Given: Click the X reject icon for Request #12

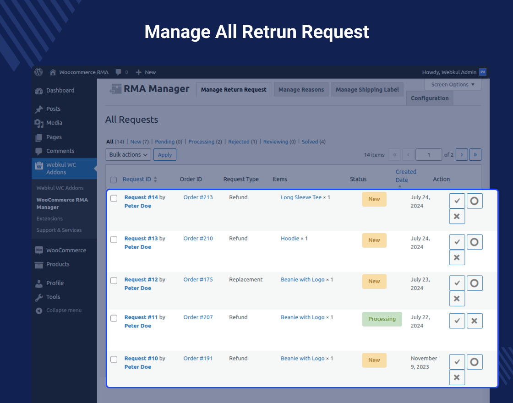Looking at the screenshot, I should [457, 299].
